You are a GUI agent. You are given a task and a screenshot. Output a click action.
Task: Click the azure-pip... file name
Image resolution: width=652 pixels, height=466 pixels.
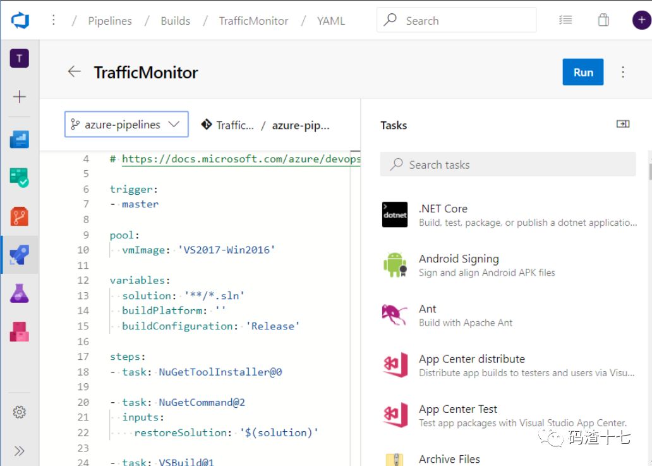coord(301,125)
